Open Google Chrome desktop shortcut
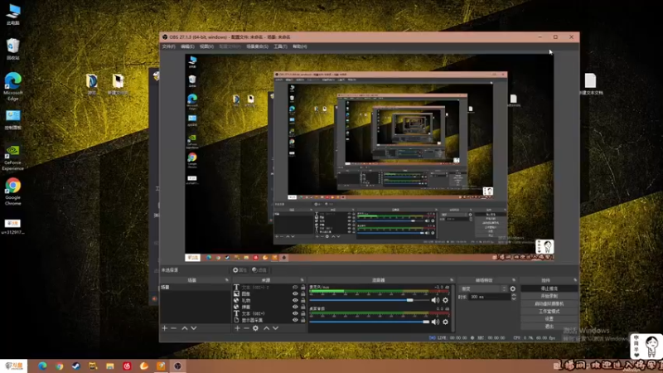This screenshot has height=373, width=663. point(13,191)
